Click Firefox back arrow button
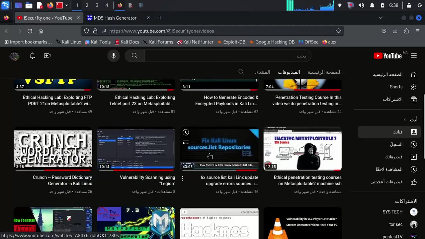This screenshot has height=239, width=425. (7, 31)
